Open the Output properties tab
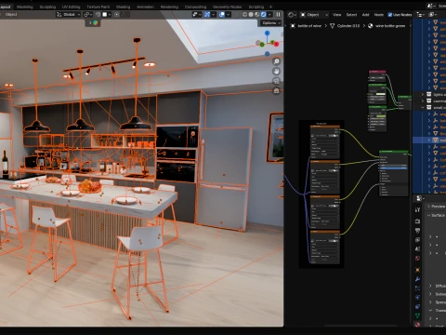The image size is (446, 335). tap(417, 231)
